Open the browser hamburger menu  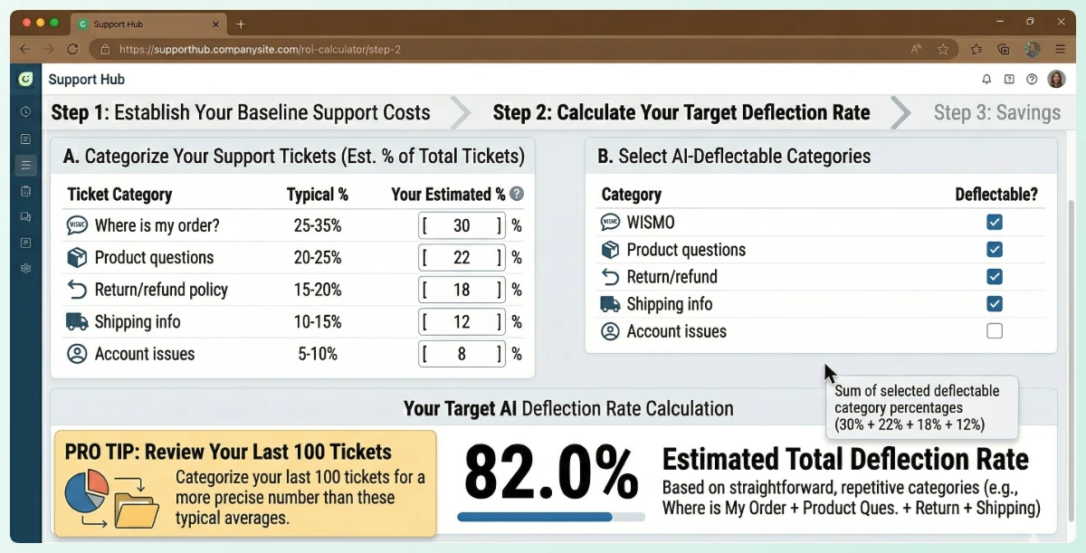(x=1060, y=49)
